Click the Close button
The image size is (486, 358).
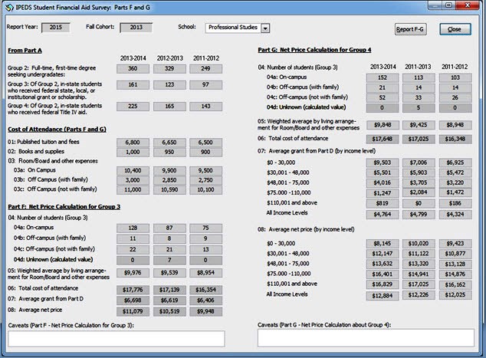tap(455, 29)
